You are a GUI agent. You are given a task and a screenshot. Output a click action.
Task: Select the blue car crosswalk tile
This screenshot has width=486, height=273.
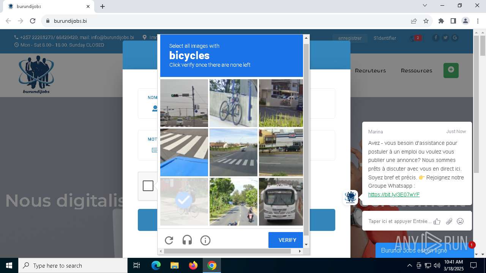[184, 152]
